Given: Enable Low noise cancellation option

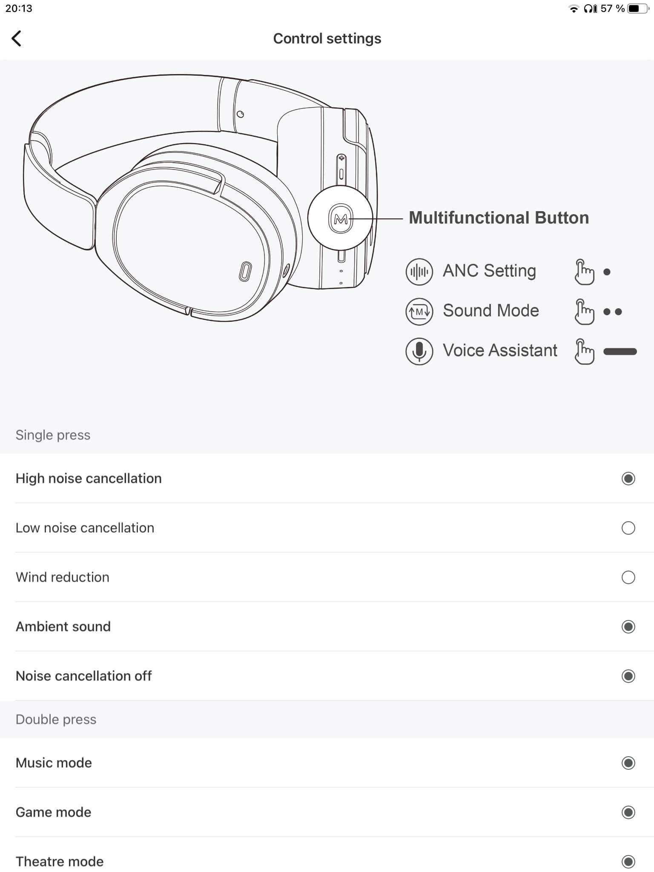Looking at the screenshot, I should (x=628, y=528).
